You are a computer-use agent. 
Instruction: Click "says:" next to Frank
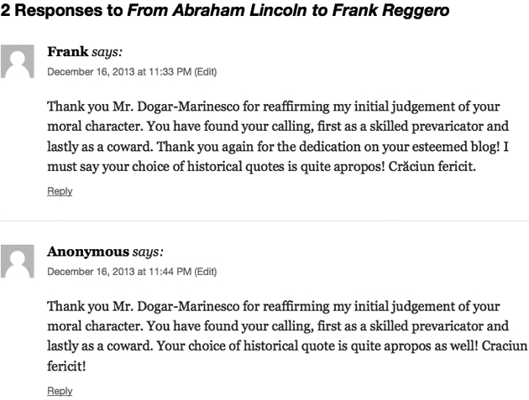(107, 52)
